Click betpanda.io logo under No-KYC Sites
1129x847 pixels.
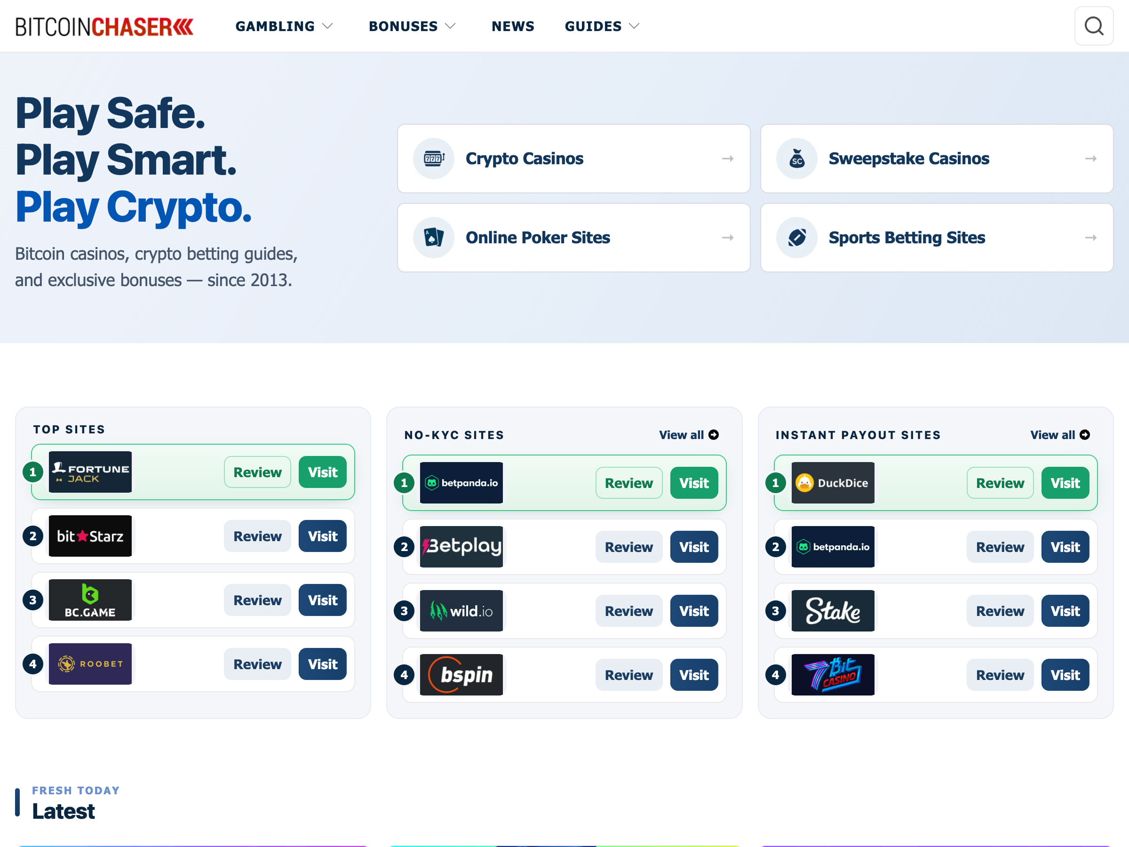click(461, 482)
